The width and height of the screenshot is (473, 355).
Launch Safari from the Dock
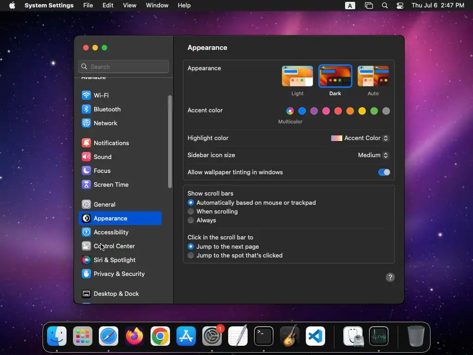(109, 336)
